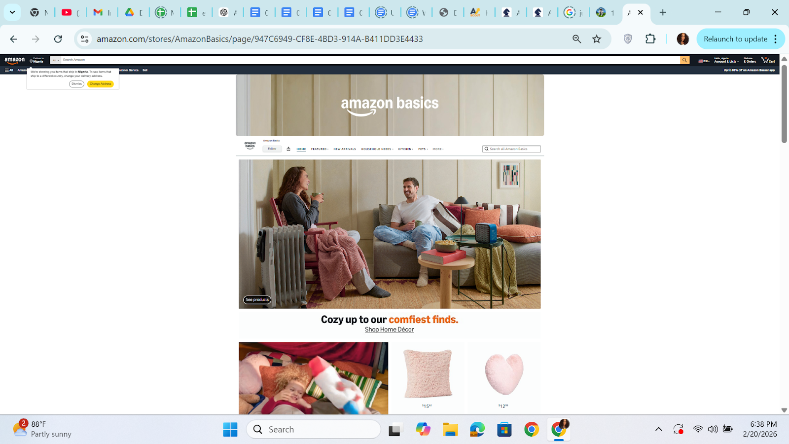Click the page vertical scrollbar thumb

pos(784,104)
